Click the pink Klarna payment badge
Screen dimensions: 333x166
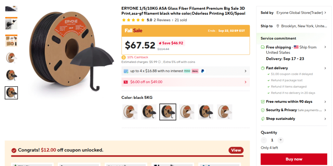pyautogui.click(x=195, y=71)
